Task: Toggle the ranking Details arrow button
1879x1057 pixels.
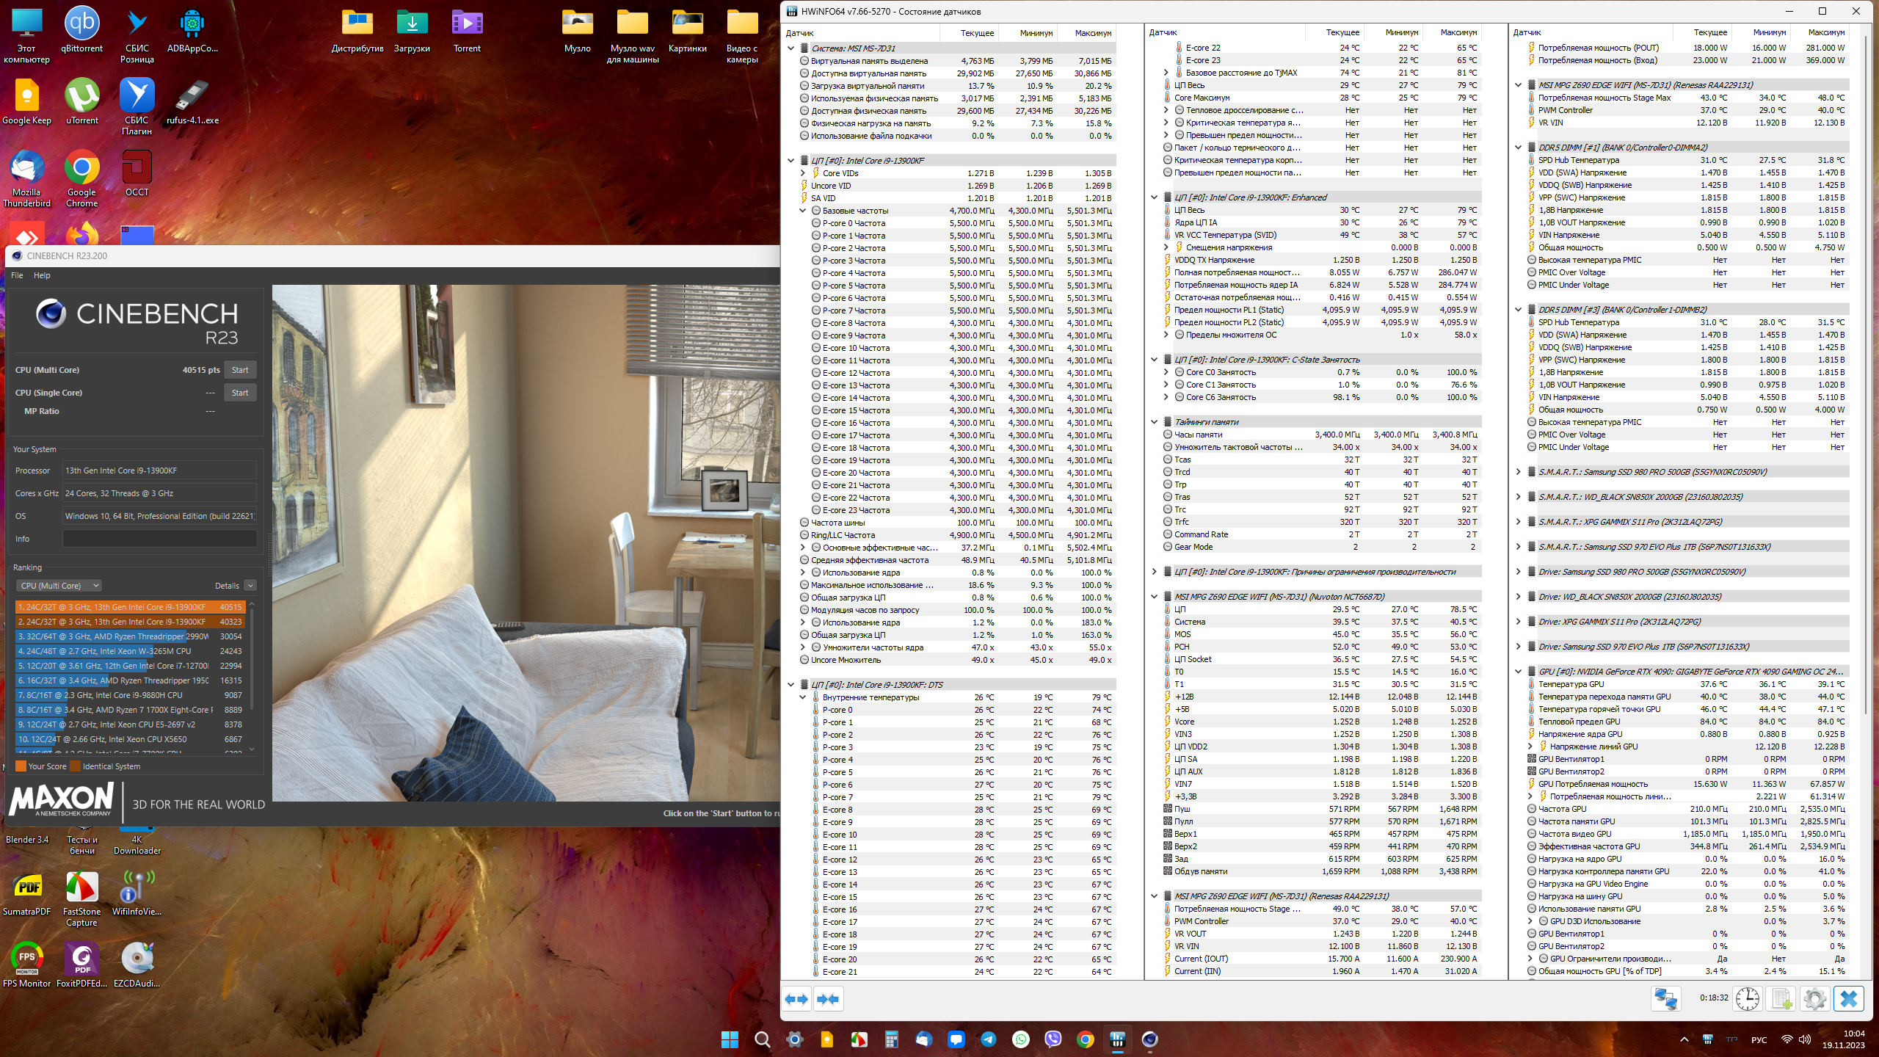Action: (250, 586)
